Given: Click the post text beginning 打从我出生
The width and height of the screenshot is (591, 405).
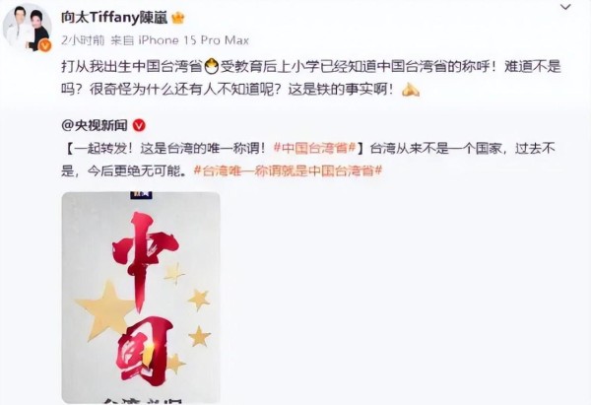Looking at the screenshot, I should tap(311, 78).
